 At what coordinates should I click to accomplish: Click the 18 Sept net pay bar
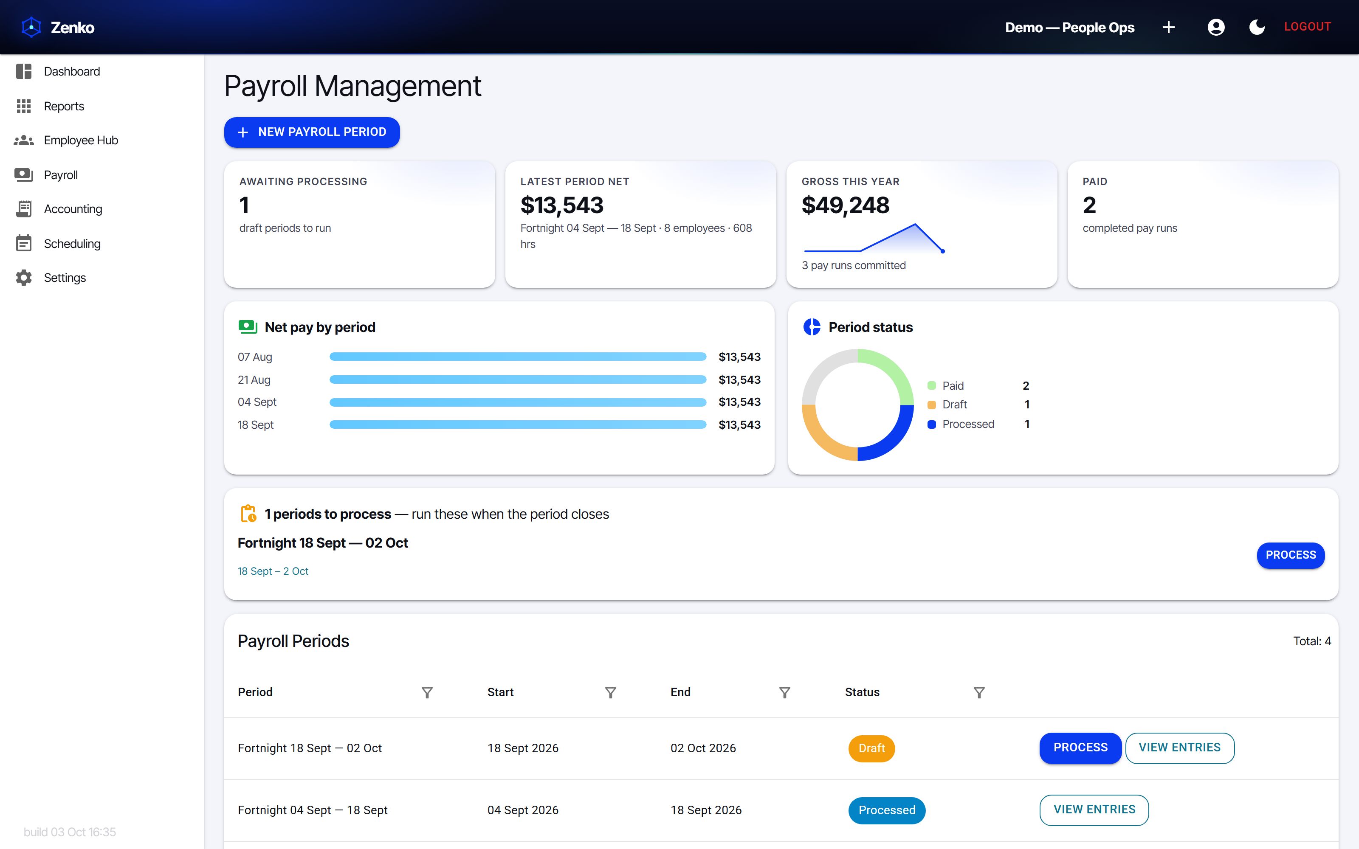click(518, 424)
